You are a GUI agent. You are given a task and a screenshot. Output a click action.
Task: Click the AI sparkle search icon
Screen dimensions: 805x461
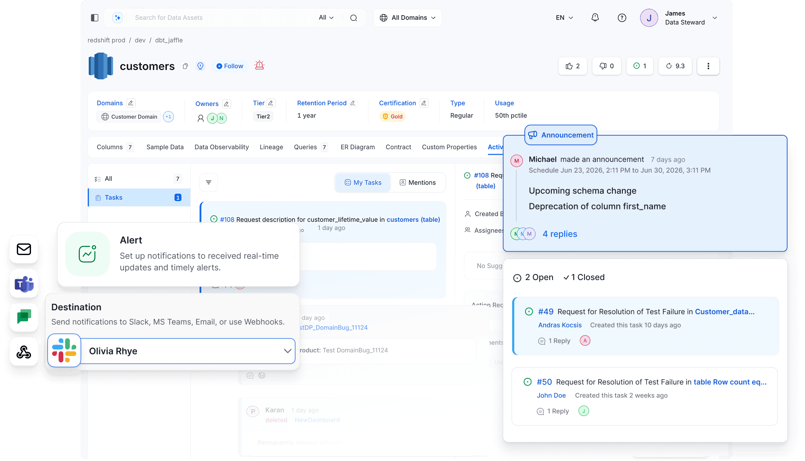coord(118,18)
